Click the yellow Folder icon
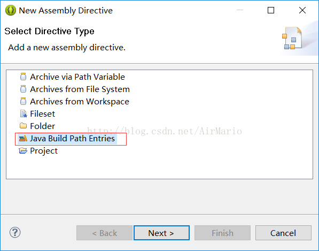The image size is (319, 251). coord(23,126)
